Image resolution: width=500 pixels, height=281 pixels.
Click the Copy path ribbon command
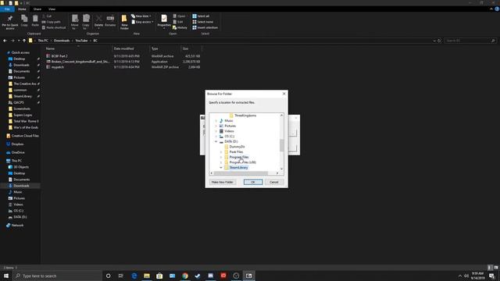point(51,22)
